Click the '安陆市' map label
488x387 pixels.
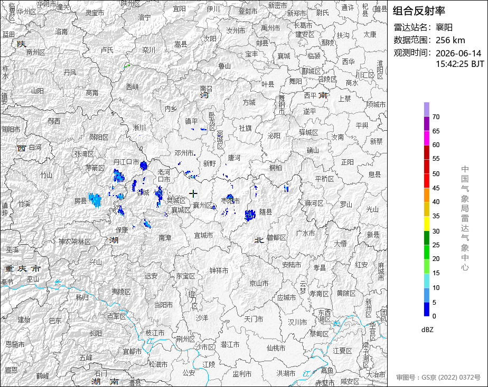click(292, 265)
